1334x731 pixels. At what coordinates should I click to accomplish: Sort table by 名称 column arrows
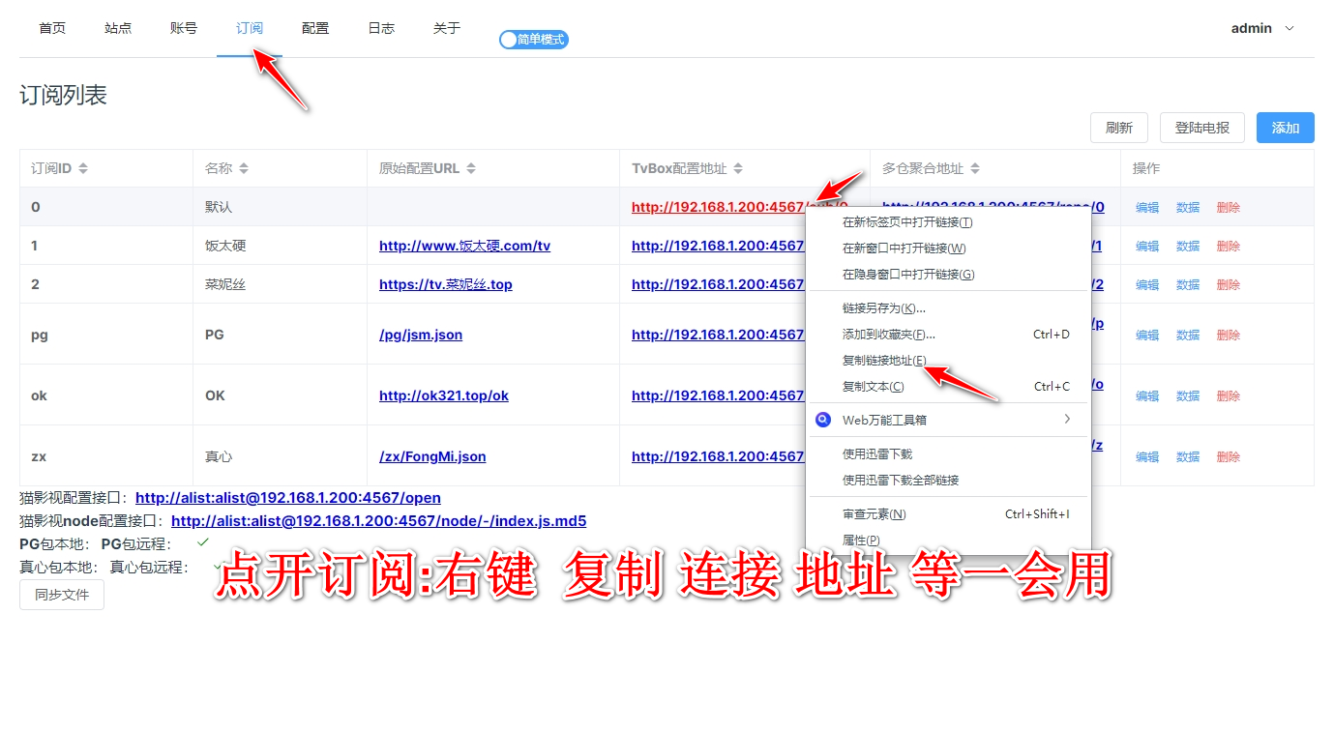point(244,168)
